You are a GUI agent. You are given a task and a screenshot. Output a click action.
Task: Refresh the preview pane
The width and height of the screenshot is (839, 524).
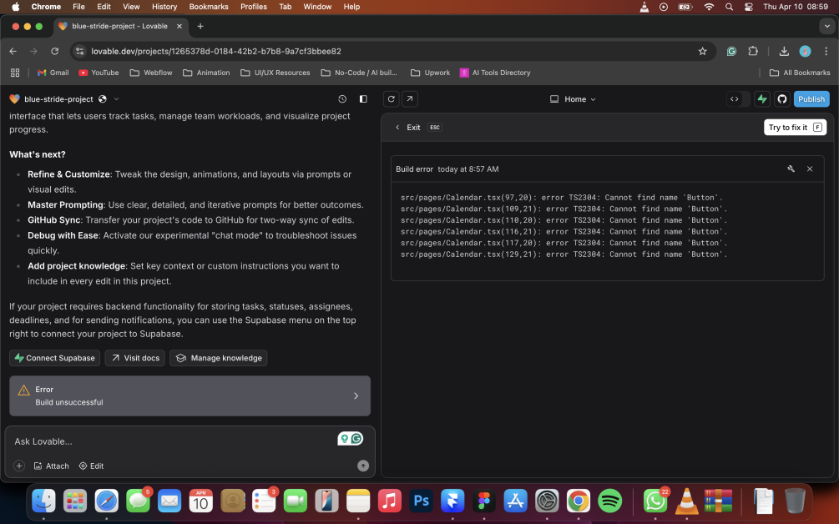point(391,99)
